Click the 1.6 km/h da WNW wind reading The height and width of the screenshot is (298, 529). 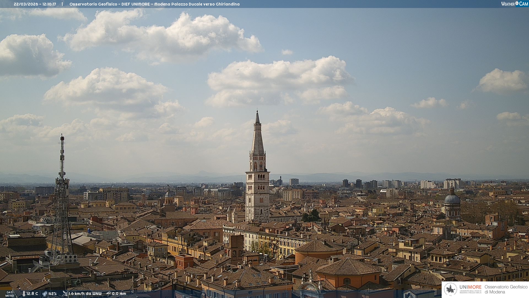[85, 294]
